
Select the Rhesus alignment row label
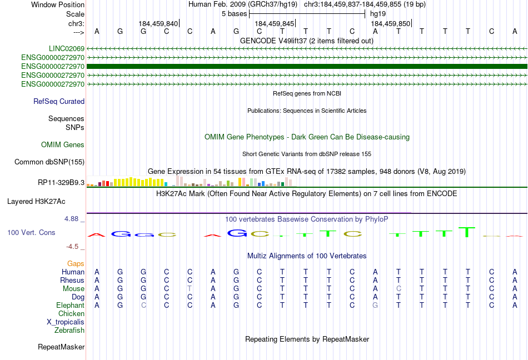[72, 280]
